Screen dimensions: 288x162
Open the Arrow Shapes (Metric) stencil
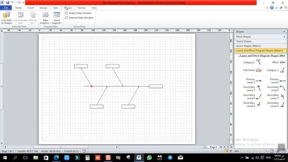[x=260, y=46]
